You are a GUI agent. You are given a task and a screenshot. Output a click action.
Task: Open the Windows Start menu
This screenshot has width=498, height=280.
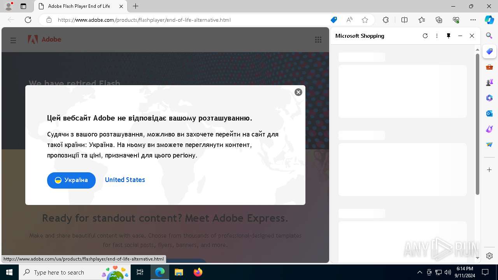tap(9, 272)
